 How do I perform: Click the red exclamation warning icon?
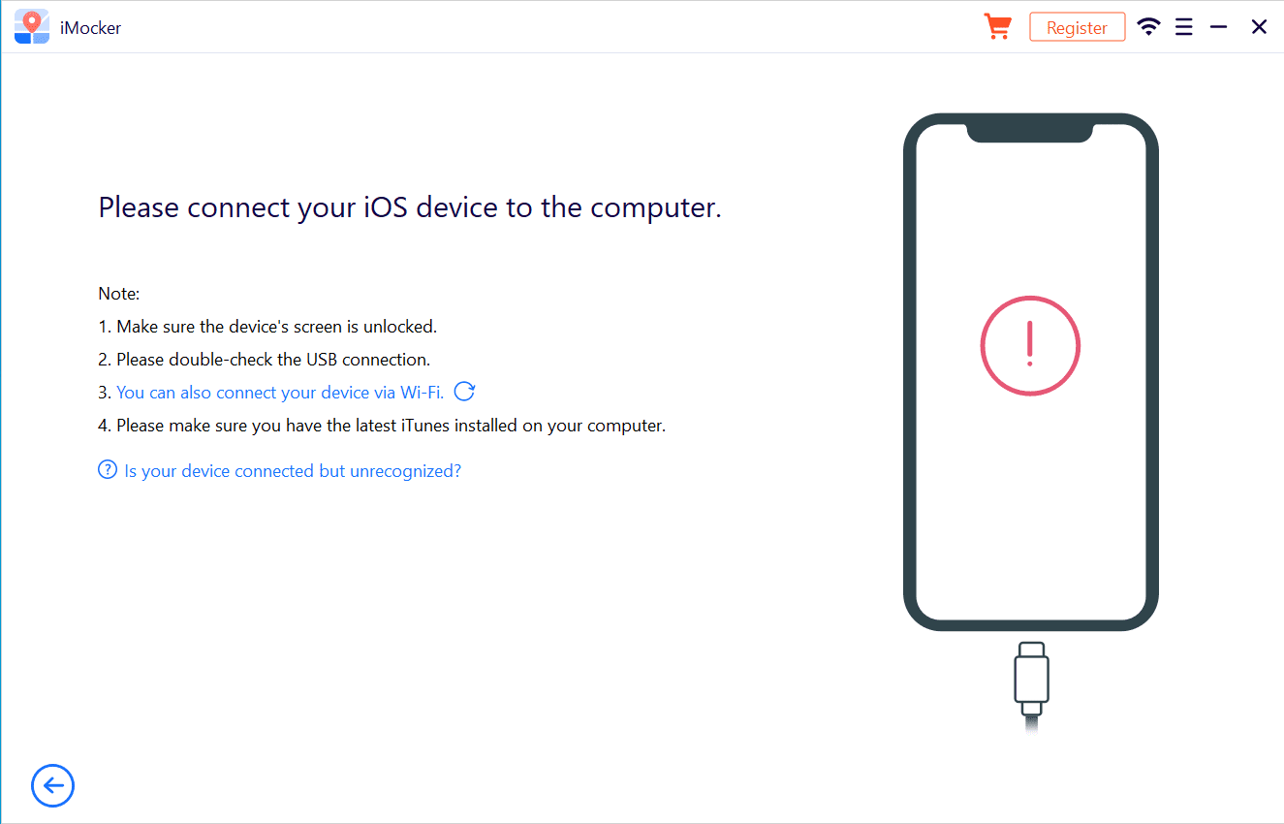[x=1030, y=345]
